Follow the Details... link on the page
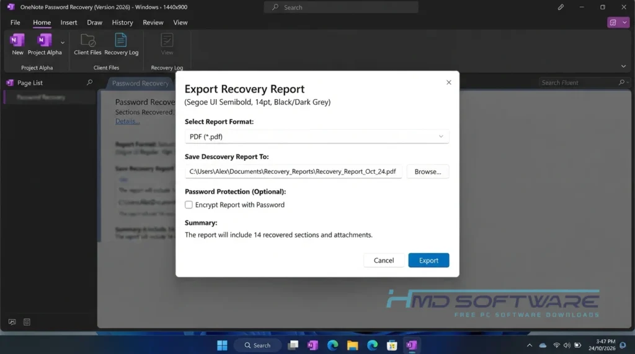Screen dimensions: 635x354 128,121
